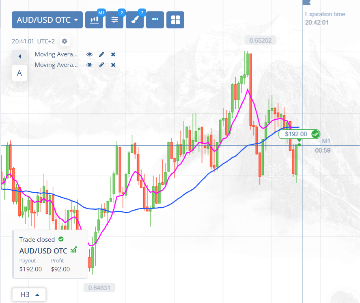Click the Trade closed notification
Image resolution: width=360 pixels, height=303 pixels.
tap(50, 254)
